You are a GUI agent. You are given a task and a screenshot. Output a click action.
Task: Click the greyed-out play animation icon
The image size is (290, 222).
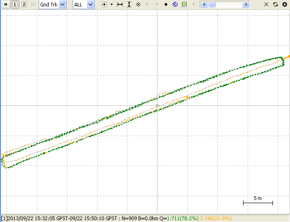(x=194, y=5)
